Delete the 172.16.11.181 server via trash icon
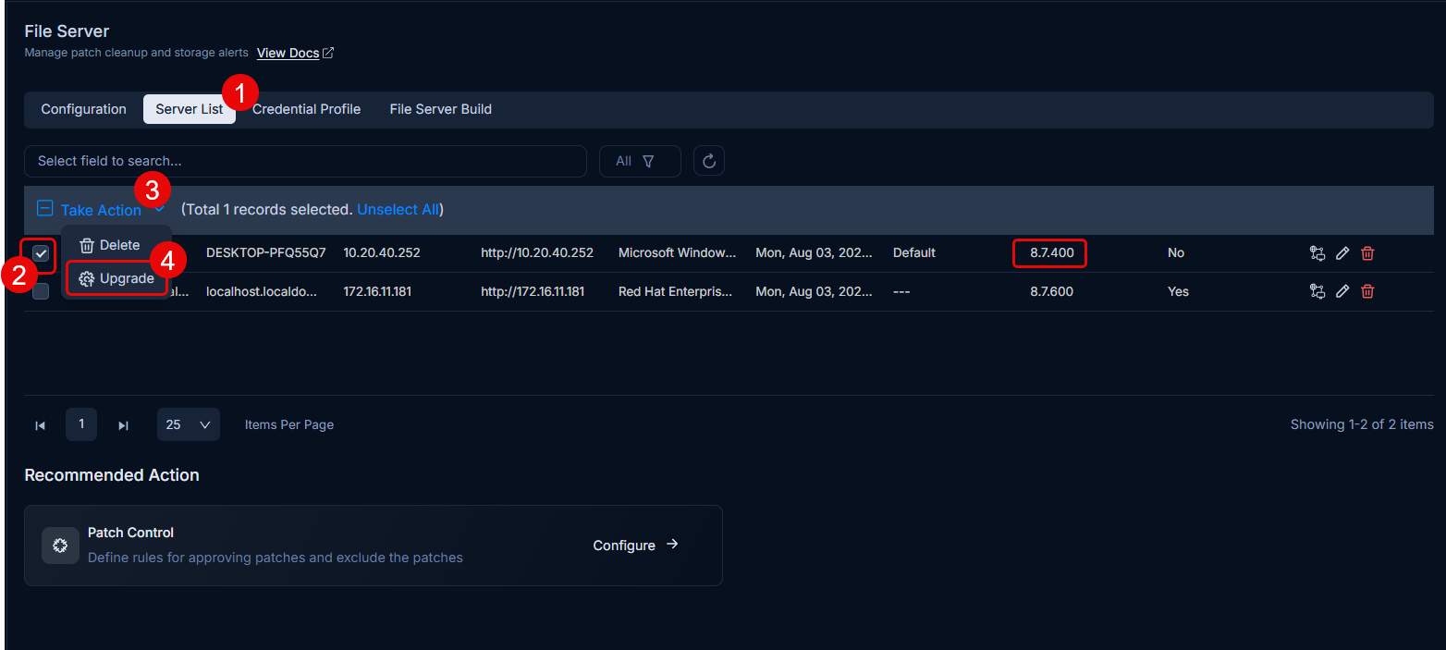 click(x=1367, y=291)
